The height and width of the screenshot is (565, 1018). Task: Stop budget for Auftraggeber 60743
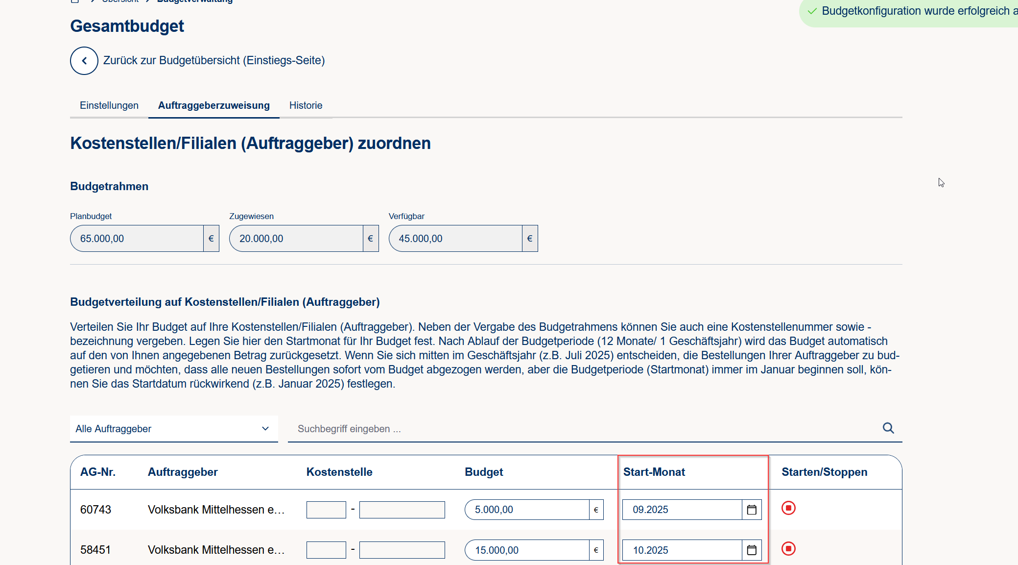coord(788,508)
